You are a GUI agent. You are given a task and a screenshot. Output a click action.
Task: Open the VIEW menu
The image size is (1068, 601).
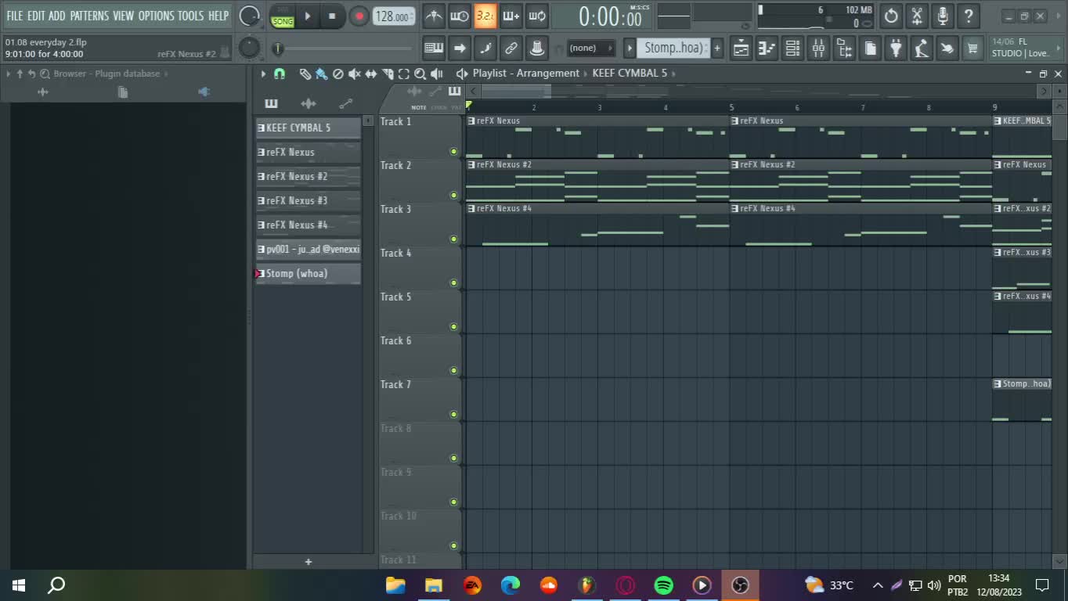(x=124, y=16)
